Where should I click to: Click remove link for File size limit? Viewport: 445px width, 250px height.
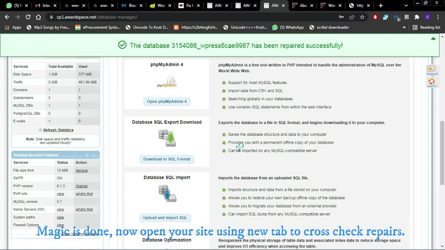[x=82, y=170]
